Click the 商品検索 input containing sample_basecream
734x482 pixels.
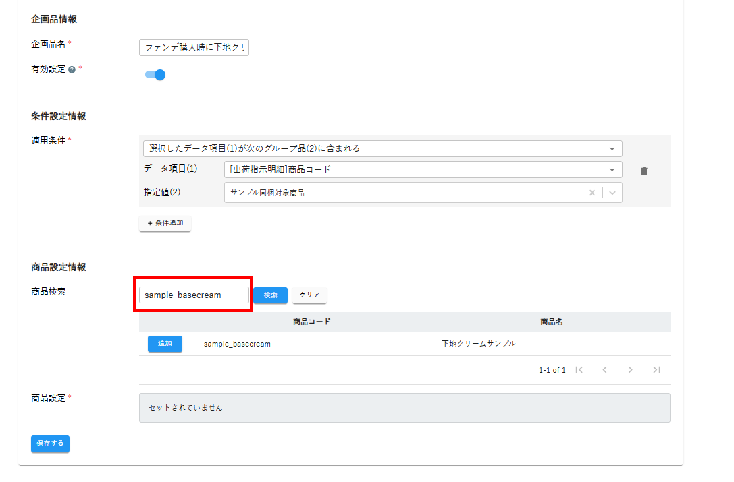coord(194,295)
